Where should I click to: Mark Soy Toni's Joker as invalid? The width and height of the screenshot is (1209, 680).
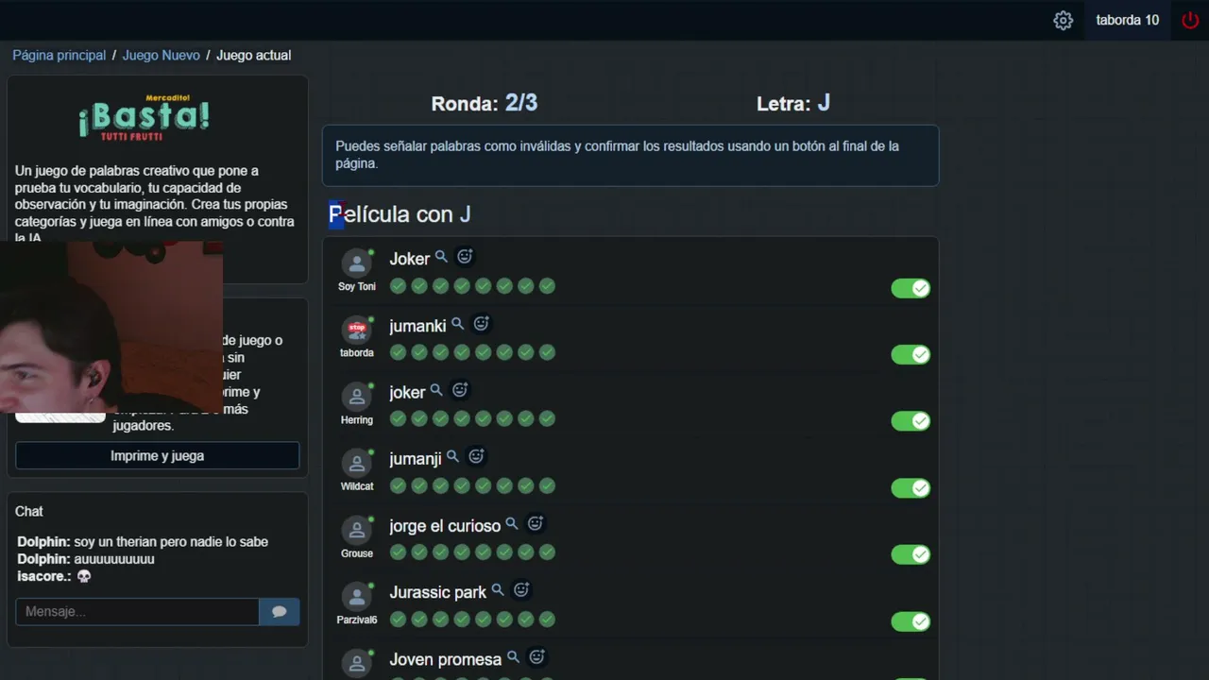[911, 288]
